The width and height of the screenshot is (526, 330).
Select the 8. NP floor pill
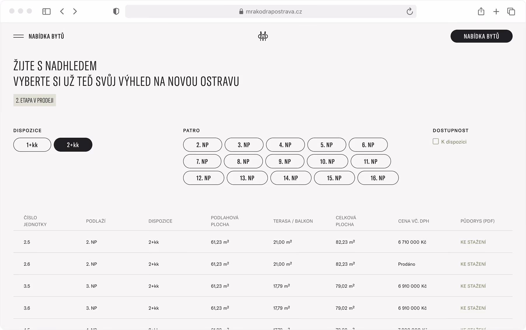pos(243,161)
